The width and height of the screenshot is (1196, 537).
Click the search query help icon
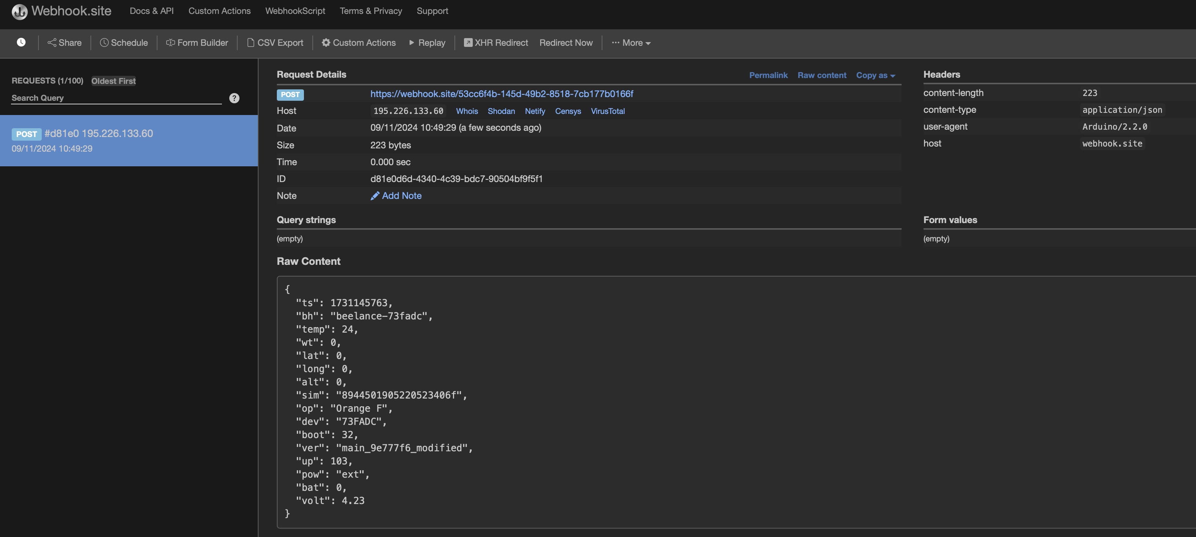234,98
